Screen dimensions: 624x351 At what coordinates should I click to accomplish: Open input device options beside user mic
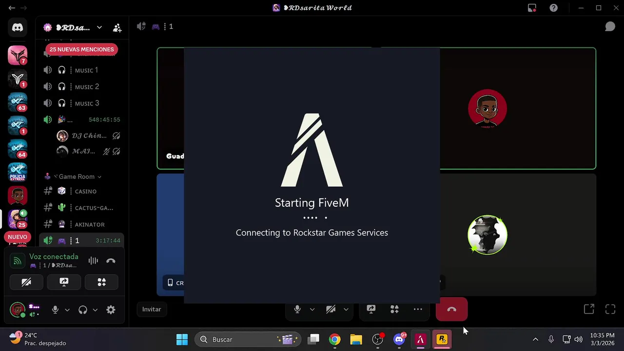click(67, 310)
